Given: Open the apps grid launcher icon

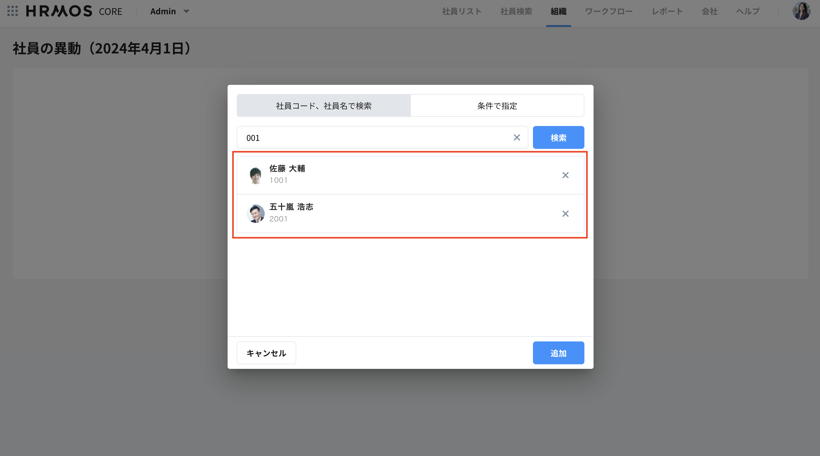Looking at the screenshot, I should [x=12, y=11].
